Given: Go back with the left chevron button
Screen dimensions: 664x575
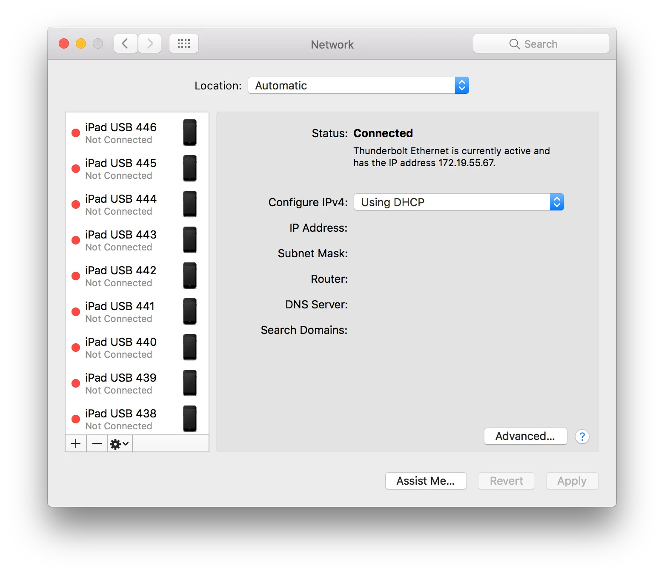Looking at the screenshot, I should tap(126, 43).
